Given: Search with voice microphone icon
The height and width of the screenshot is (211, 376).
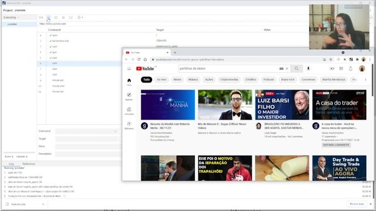Looking at the screenshot, I should click(308, 69).
